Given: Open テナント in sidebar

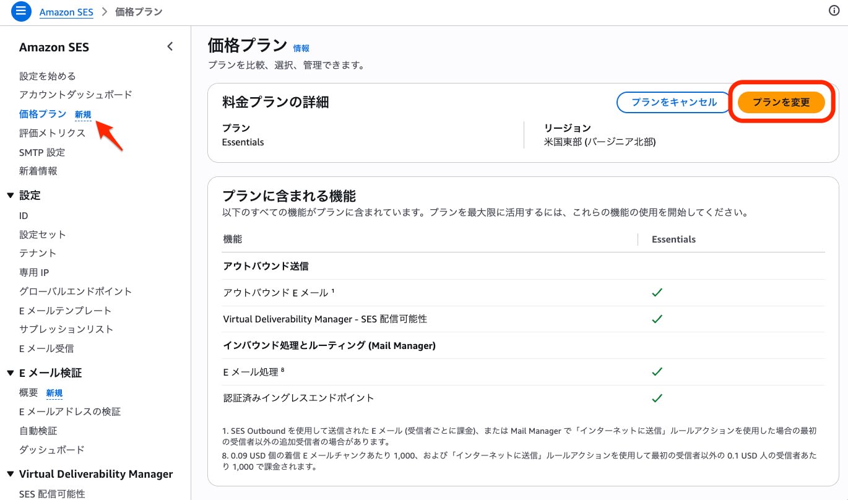Looking at the screenshot, I should (x=38, y=253).
